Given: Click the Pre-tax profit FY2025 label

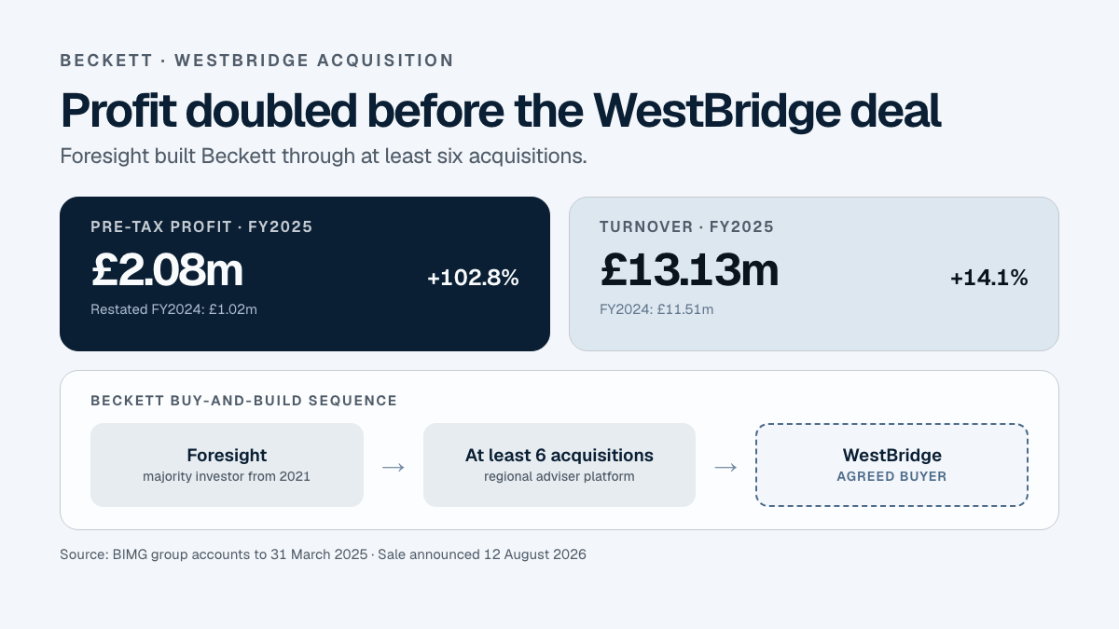Looking at the screenshot, I should pos(201,226).
